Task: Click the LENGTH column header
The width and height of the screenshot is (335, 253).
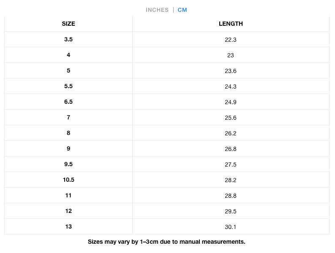Action: (x=231, y=24)
